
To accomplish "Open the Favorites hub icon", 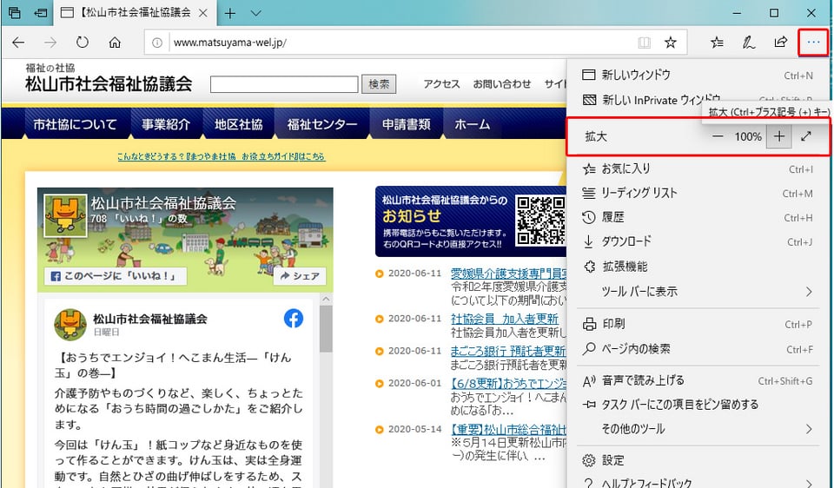I will pos(717,43).
